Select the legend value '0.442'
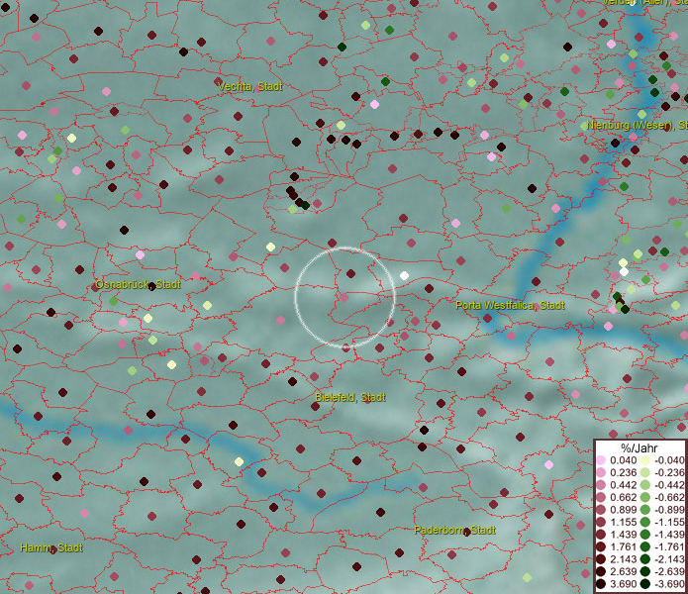This screenshot has width=688, height=594. 623,485
